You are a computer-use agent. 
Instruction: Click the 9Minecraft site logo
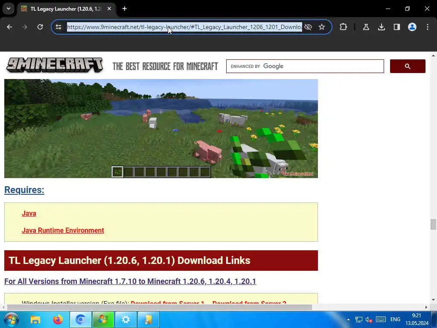click(x=55, y=65)
